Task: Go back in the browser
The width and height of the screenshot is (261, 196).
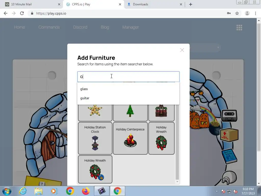Action: [x=6, y=13]
